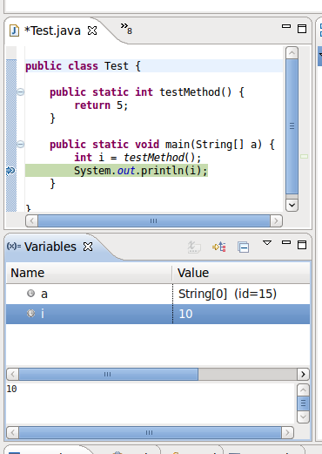Click the overview ruler annotation marker
The width and height of the screenshot is (322, 454).
coord(304,157)
